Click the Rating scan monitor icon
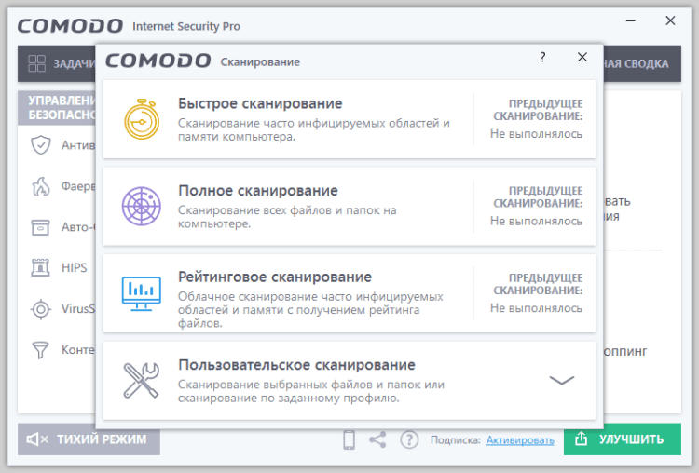This screenshot has width=699, height=473. (142, 293)
